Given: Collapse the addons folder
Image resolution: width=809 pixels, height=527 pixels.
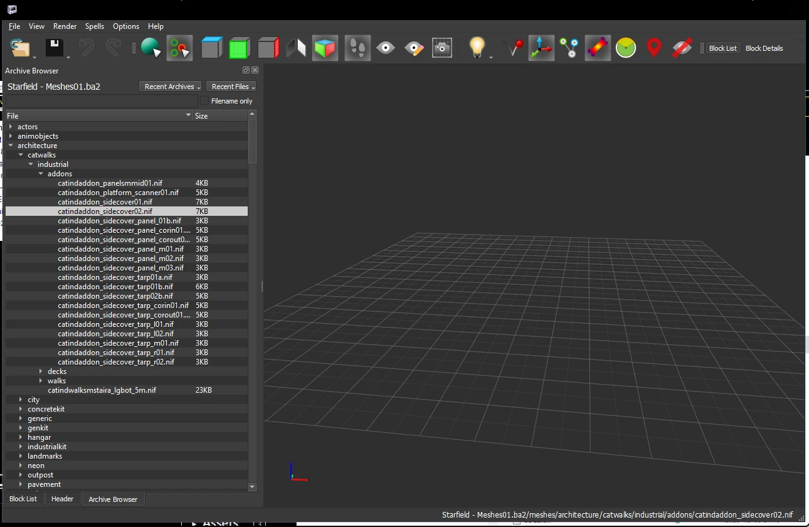Looking at the screenshot, I should pos(41,174).
